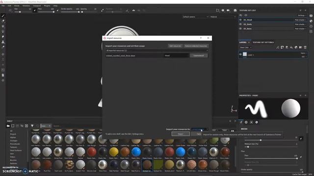Switch to the Layers tab
Viewport: 314px width, 176px height.
[243, 43]
